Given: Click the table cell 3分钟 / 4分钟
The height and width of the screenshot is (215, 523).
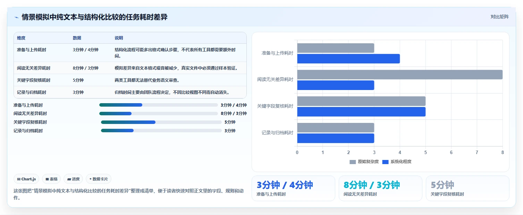Looking at the screenshot, I should point(86,50).
